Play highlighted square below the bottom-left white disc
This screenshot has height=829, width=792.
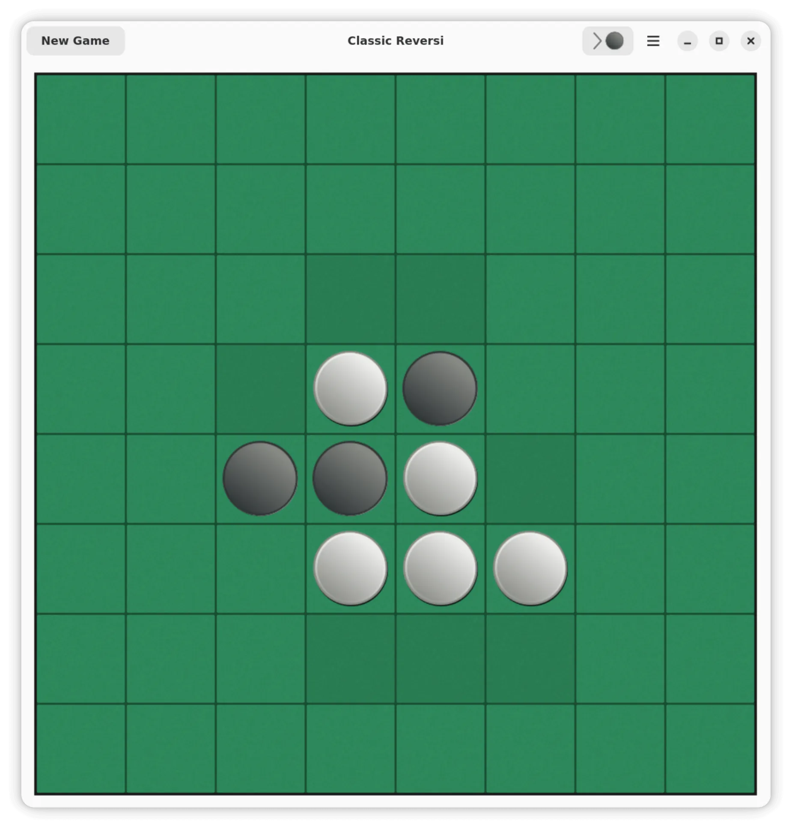[x=350, y=659]
